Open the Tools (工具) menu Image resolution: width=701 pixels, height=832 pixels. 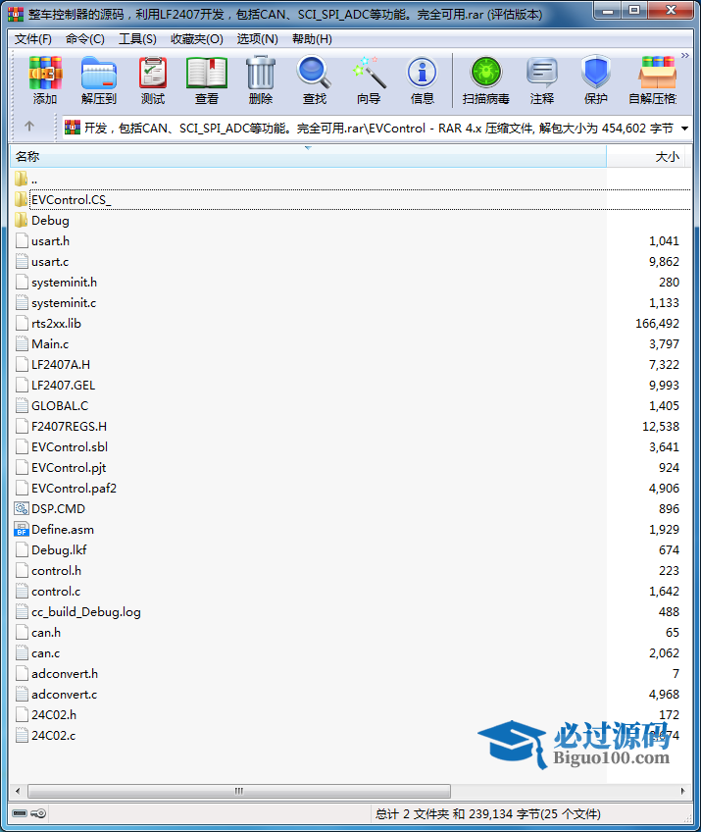[137, 39]
